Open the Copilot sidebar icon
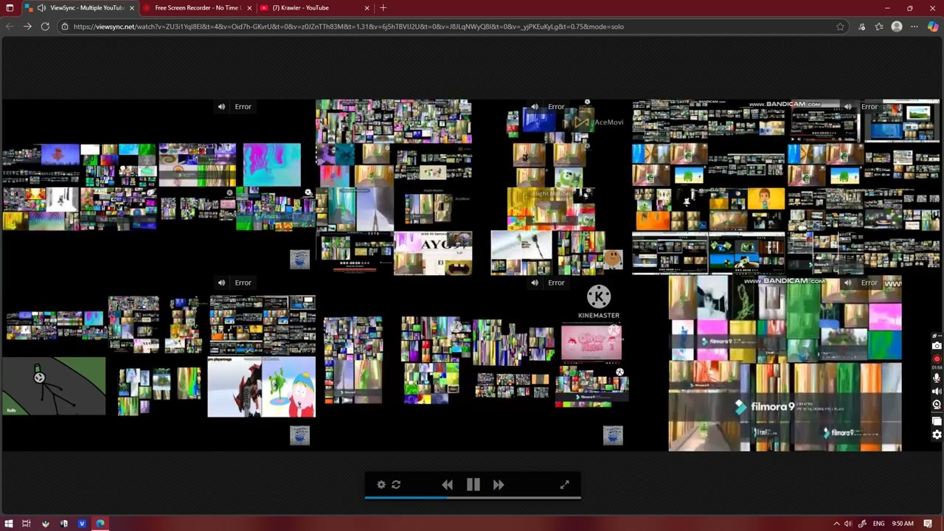944x531 pixels. (933, 27)
